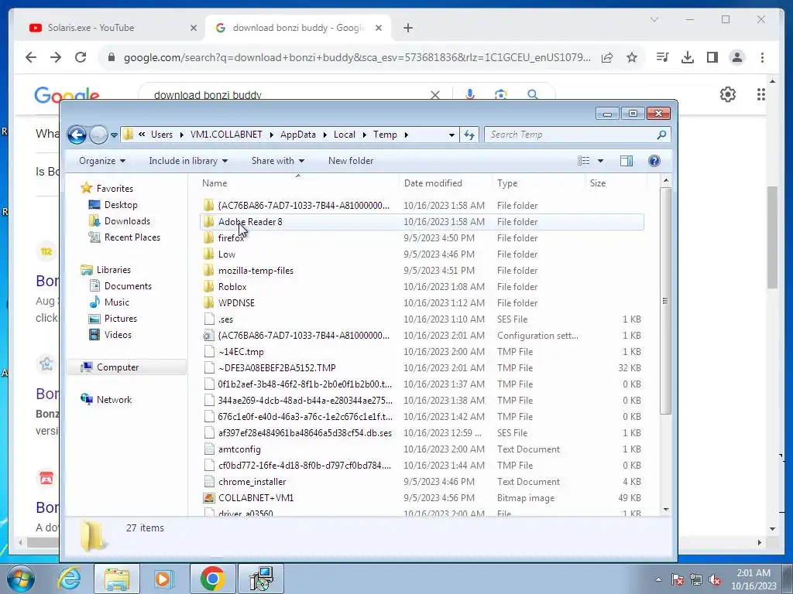Open Windows Start menu
This screenshot has height=594, width=793.
coord(21,579)
